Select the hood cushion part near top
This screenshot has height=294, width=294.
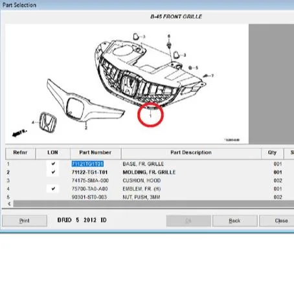136,36
